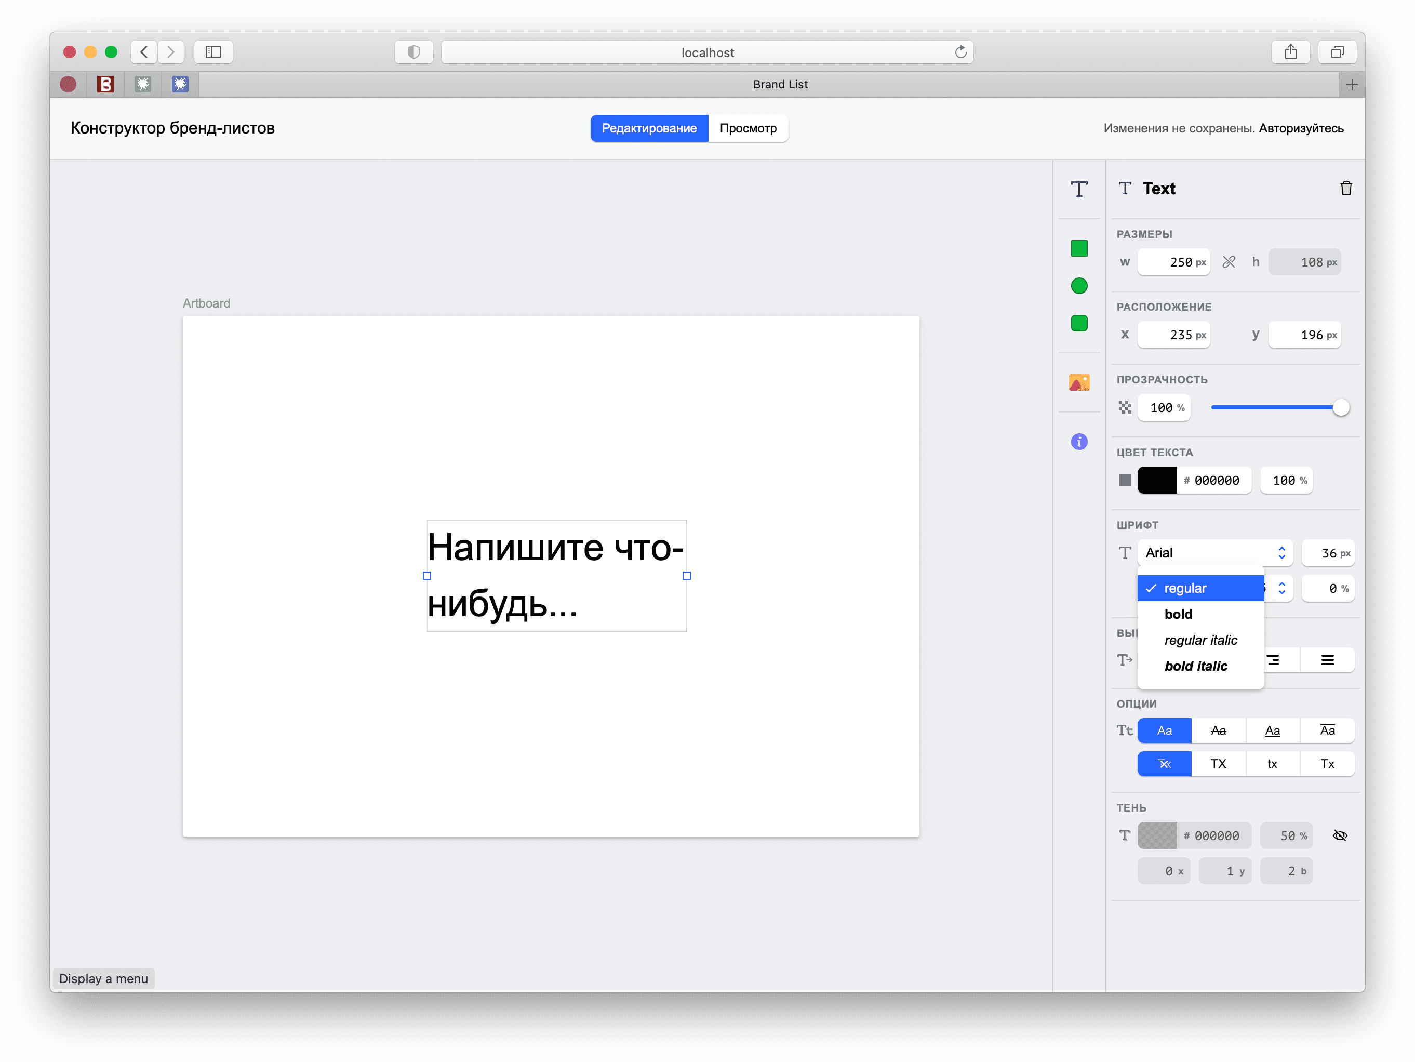This screenshot has height=1062, width=1415.
Task: Click the x position input 235
Action: [1173, 335]
